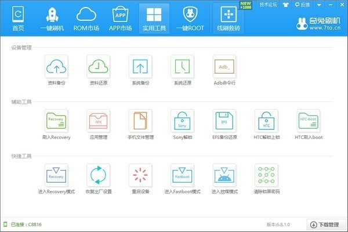Open the 下载管理 download manager
Viewport: 348px width, 232px height.
326,224
